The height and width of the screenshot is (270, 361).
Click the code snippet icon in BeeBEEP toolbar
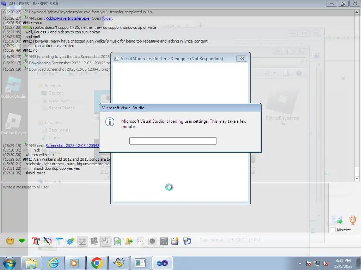click(x=141, y=241)
